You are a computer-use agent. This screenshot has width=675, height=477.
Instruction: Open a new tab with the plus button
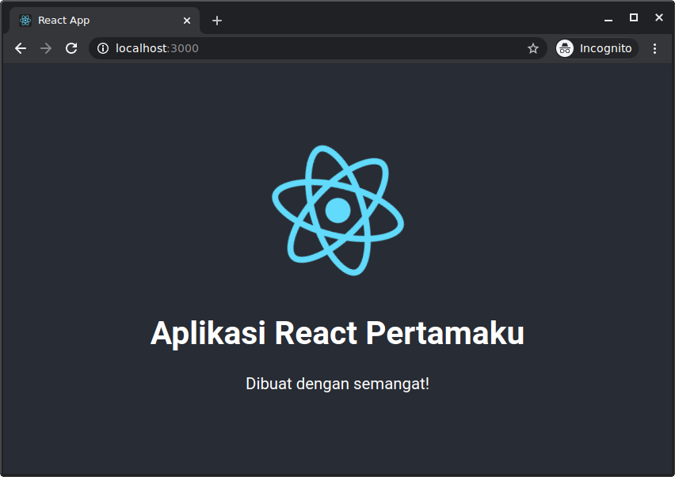pos(217,20)
